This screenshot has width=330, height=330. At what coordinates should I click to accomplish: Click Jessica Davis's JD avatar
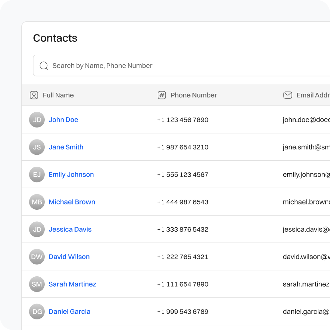(x=37, y=229)
